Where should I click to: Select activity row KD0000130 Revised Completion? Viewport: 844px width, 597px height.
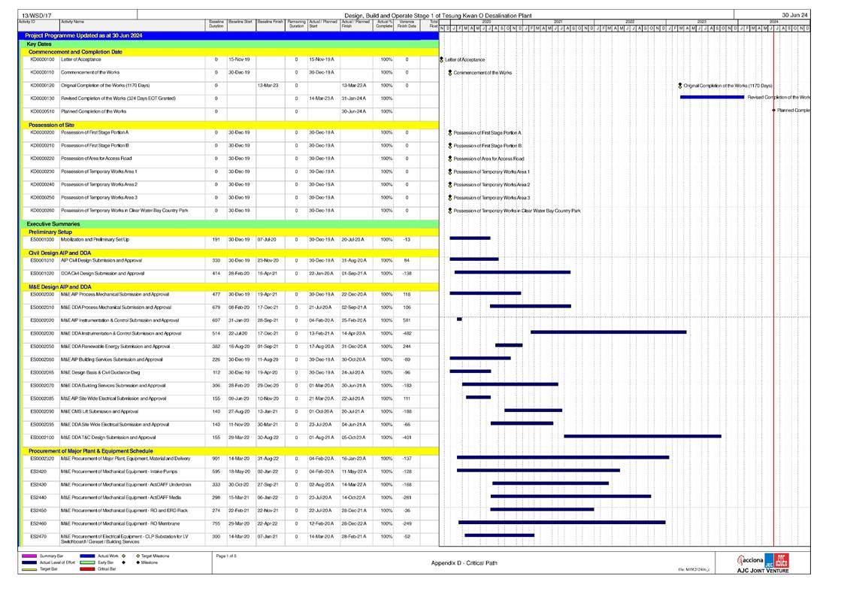113,98
